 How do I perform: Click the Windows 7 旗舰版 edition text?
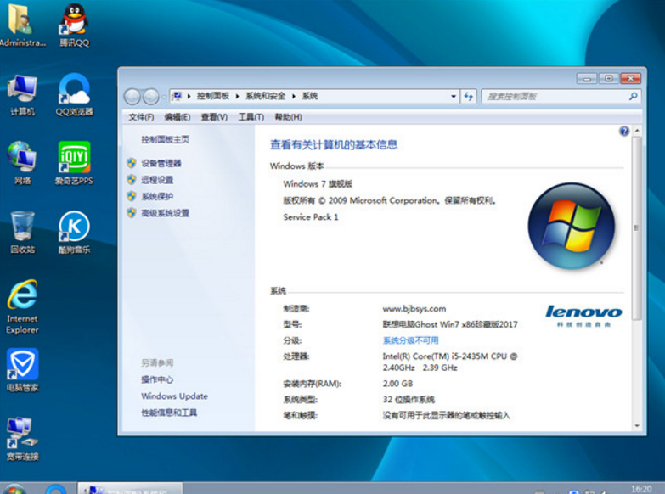coord(318,183)
